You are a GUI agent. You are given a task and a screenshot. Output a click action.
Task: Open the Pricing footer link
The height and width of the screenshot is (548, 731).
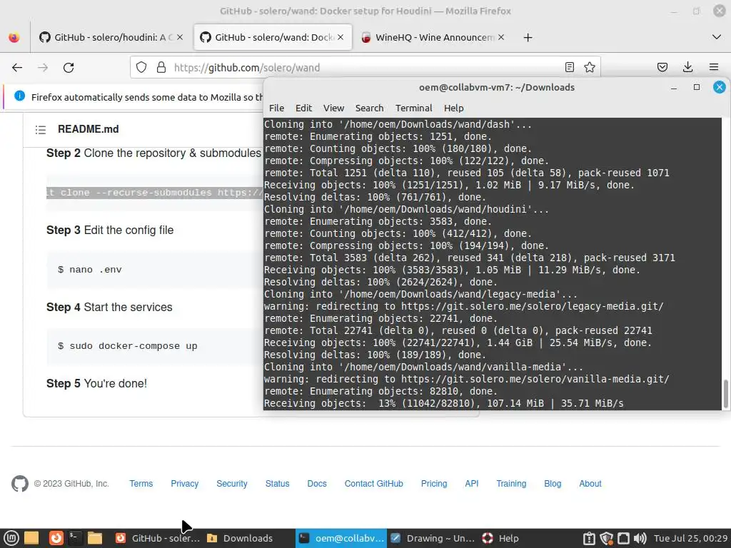tap(433, 484)
